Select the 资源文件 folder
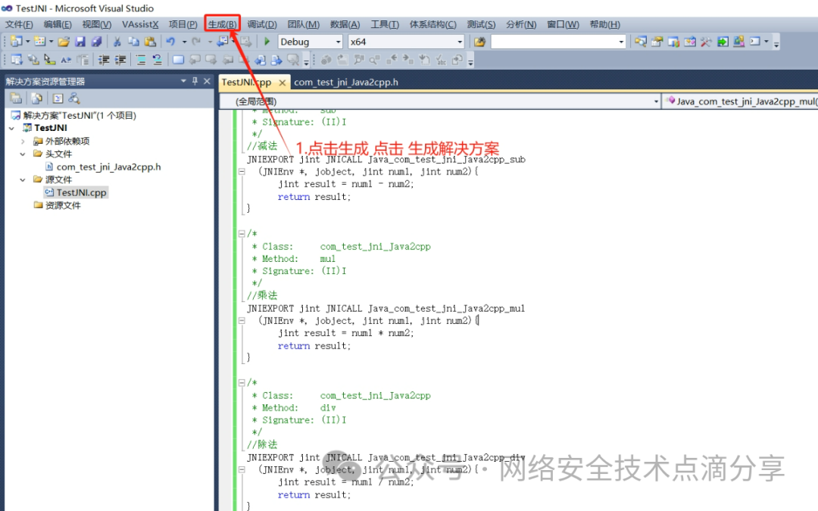Screen dimensions: 818x511 [63, 205]
